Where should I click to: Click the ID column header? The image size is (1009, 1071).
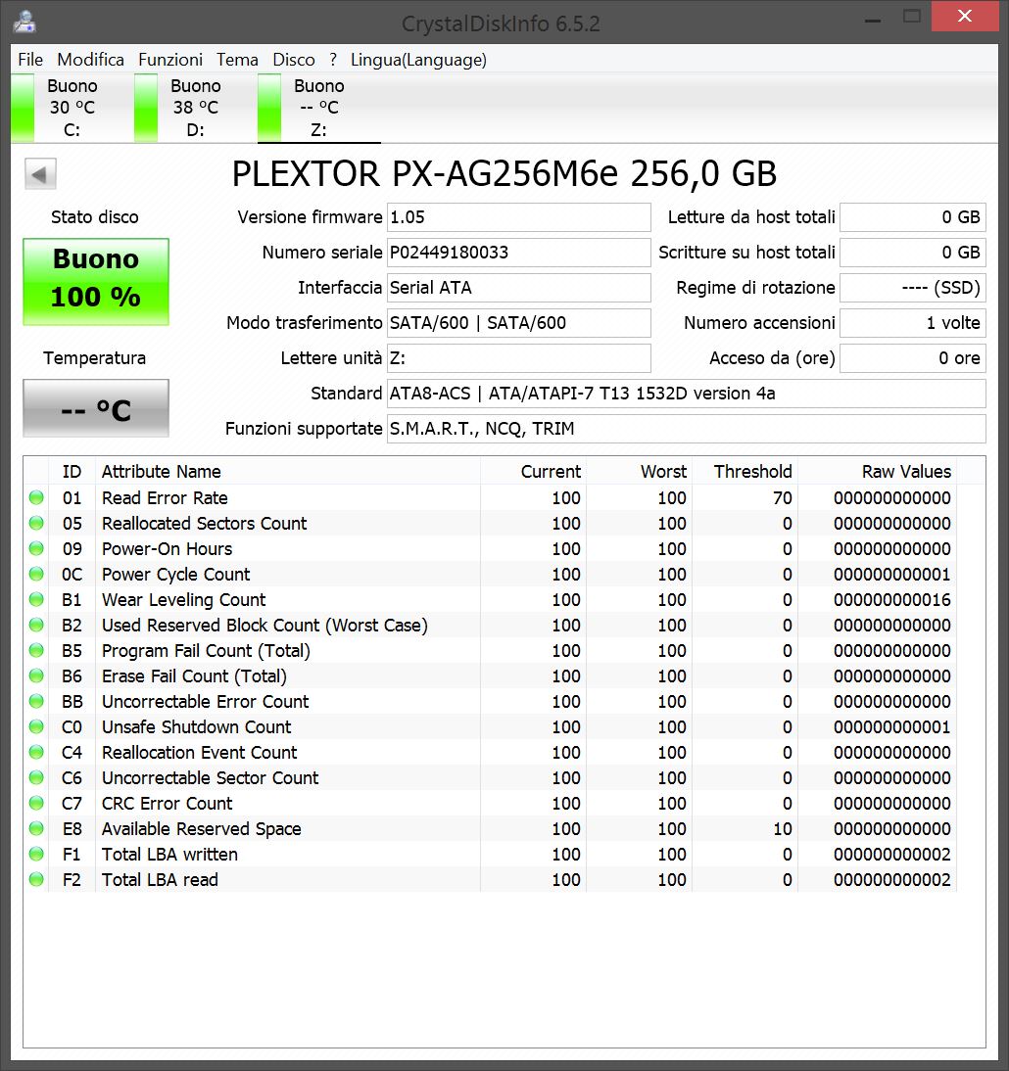[72, 472]
